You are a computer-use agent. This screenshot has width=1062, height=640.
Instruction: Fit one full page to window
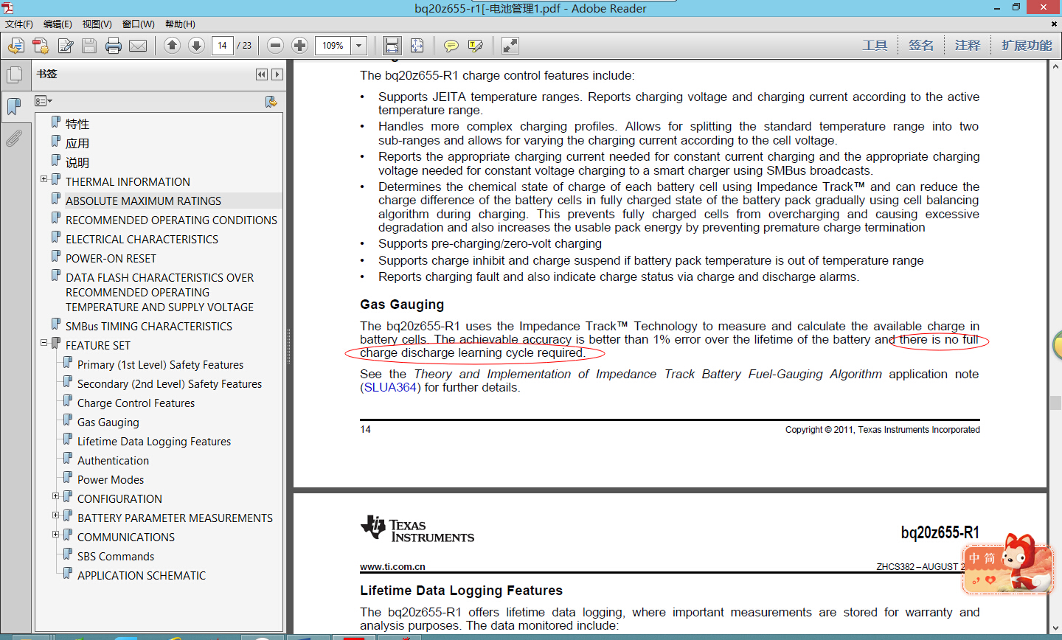[x=417, y=46]
